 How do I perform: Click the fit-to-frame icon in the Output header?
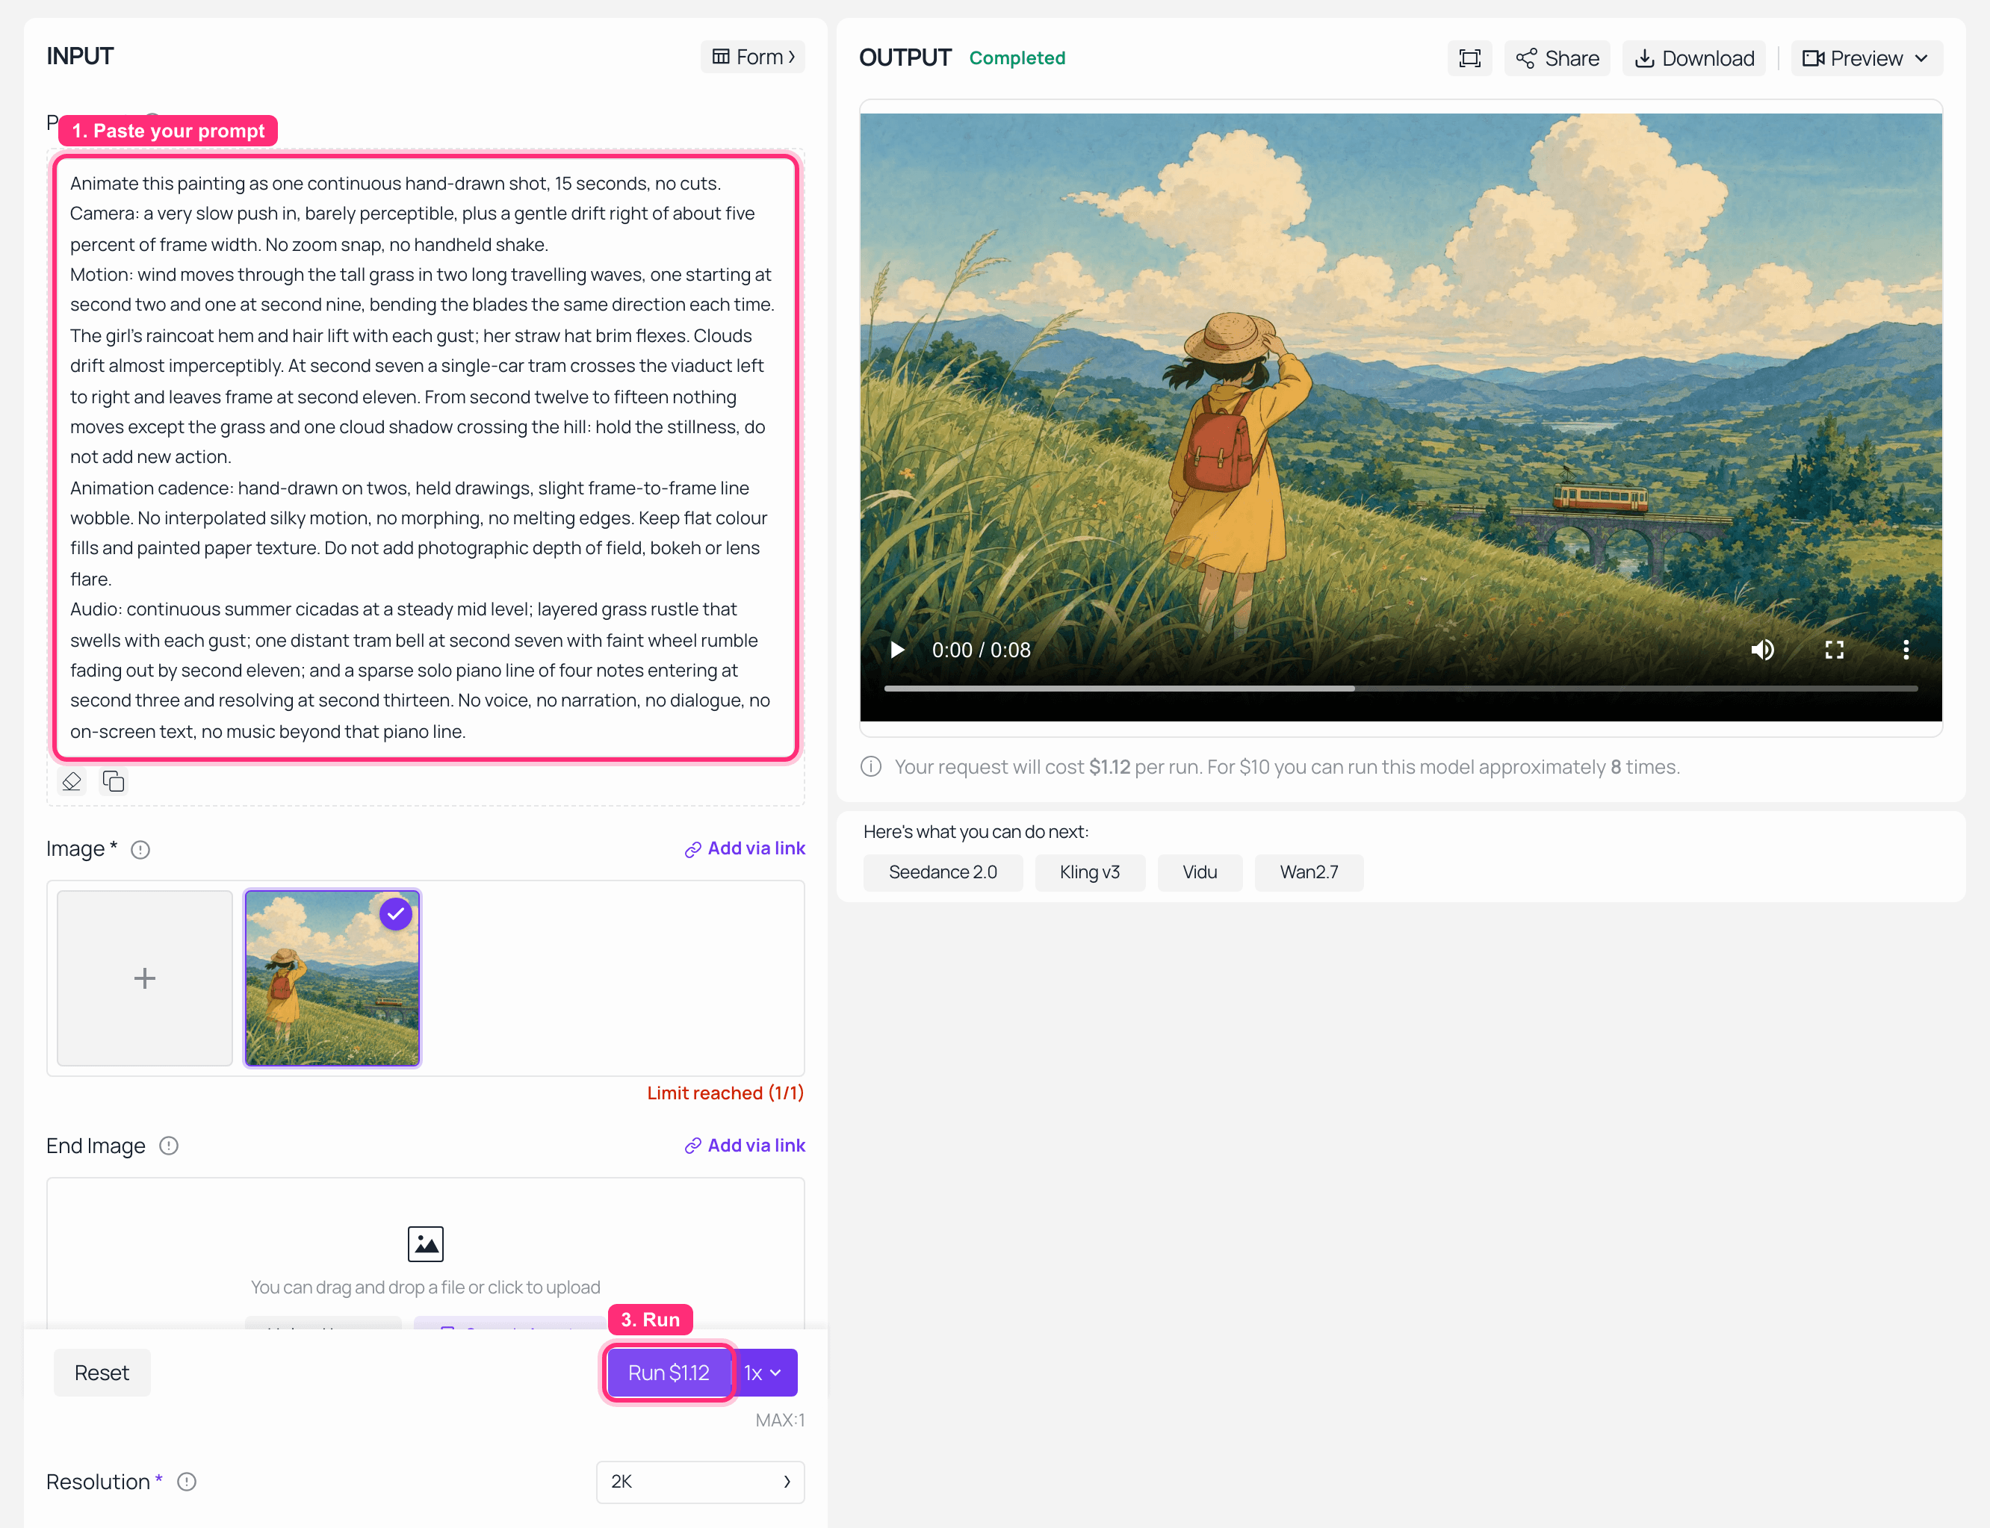pyautogui.click(x=1470, y=58)
